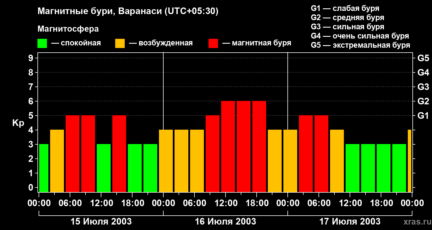
Task: Select the yellow 'возбужденная' legend swatch
Action: [120, 43]
